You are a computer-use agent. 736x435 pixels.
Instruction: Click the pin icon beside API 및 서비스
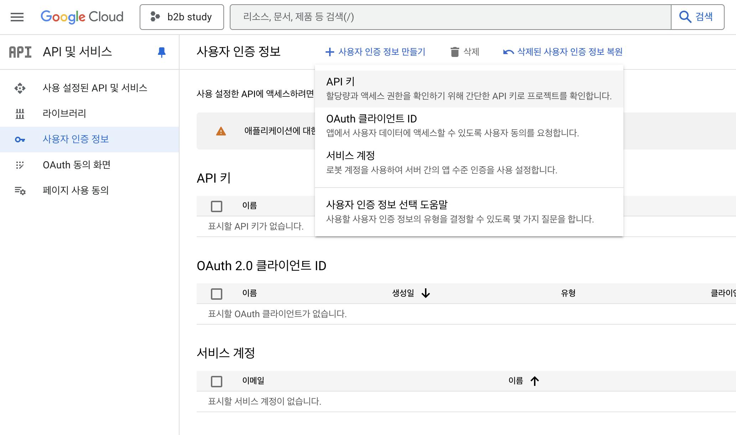[x=161, y=52]
